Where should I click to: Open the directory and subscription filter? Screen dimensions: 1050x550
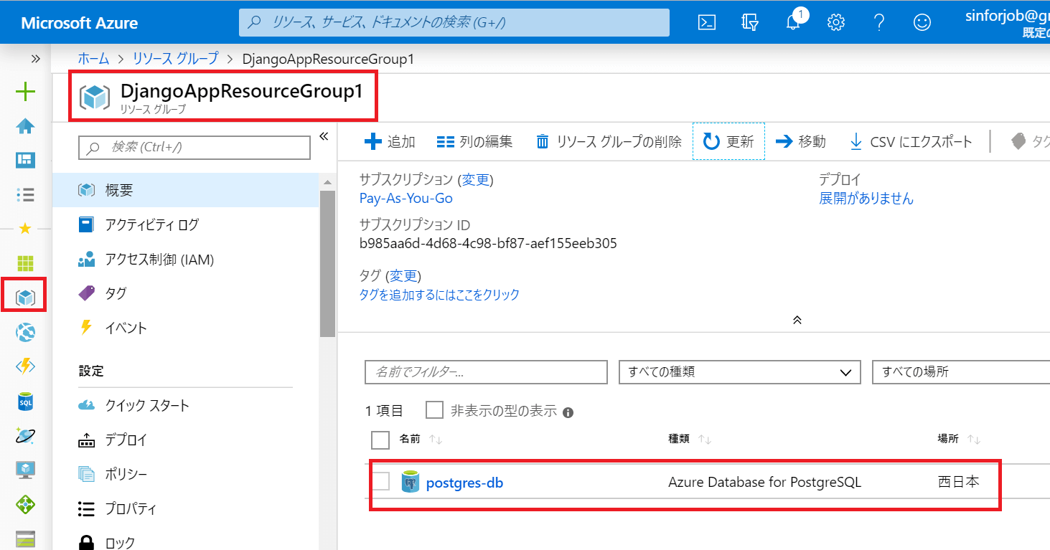pos(749,22)
